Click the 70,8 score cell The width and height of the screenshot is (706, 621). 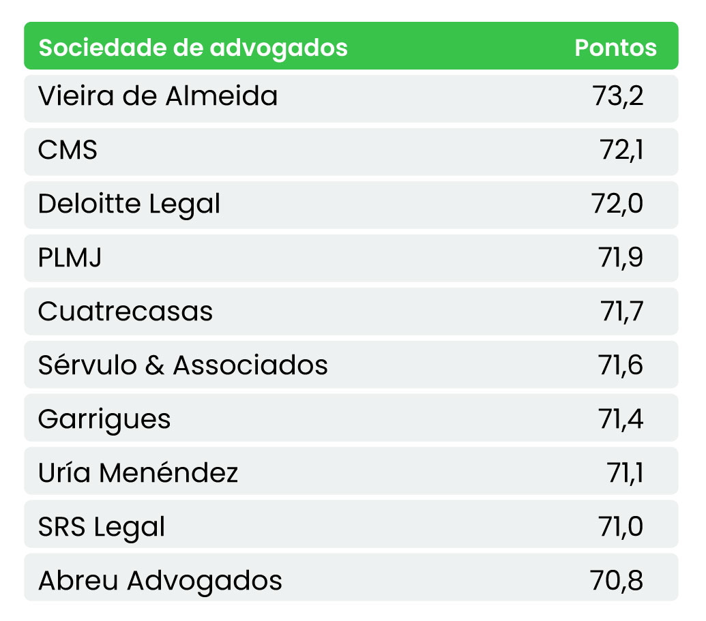click(617, 581)
